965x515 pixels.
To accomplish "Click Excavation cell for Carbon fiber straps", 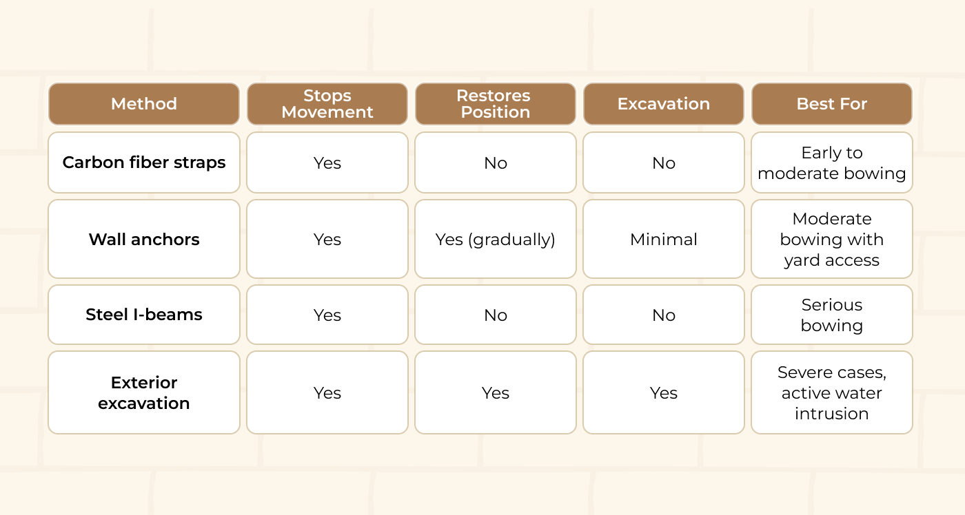I will 663,162.
